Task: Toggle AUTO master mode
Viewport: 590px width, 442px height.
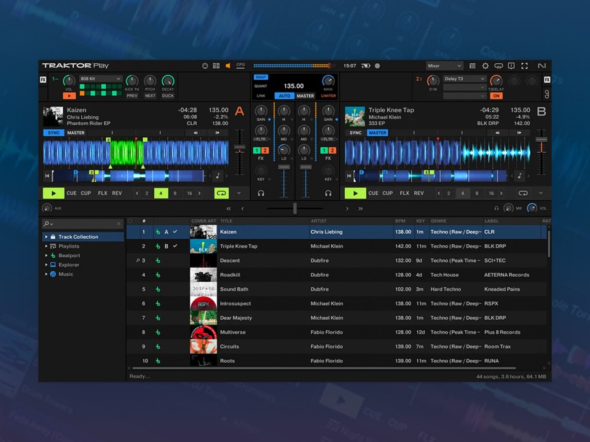Action: coord(284,96)
